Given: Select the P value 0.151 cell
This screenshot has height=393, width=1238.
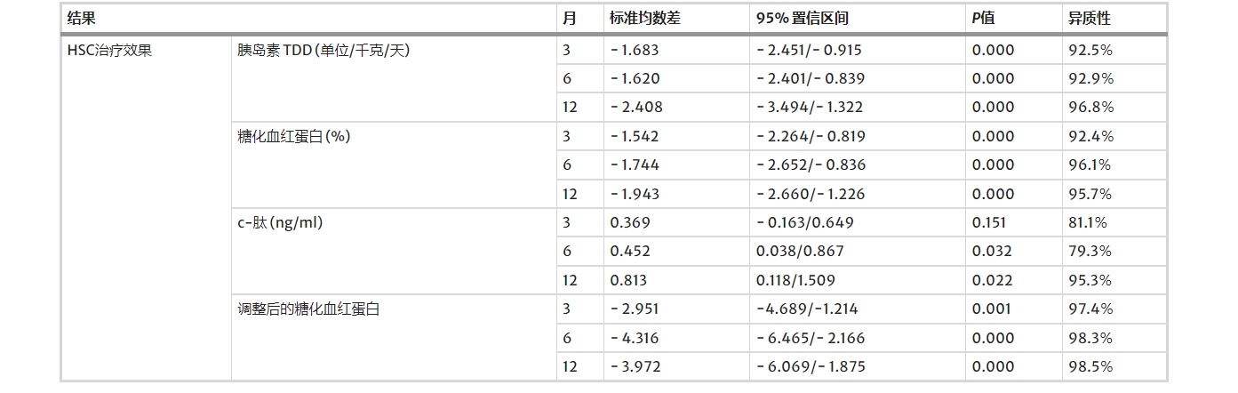Looking at the screenshot, I should (991, 223).
